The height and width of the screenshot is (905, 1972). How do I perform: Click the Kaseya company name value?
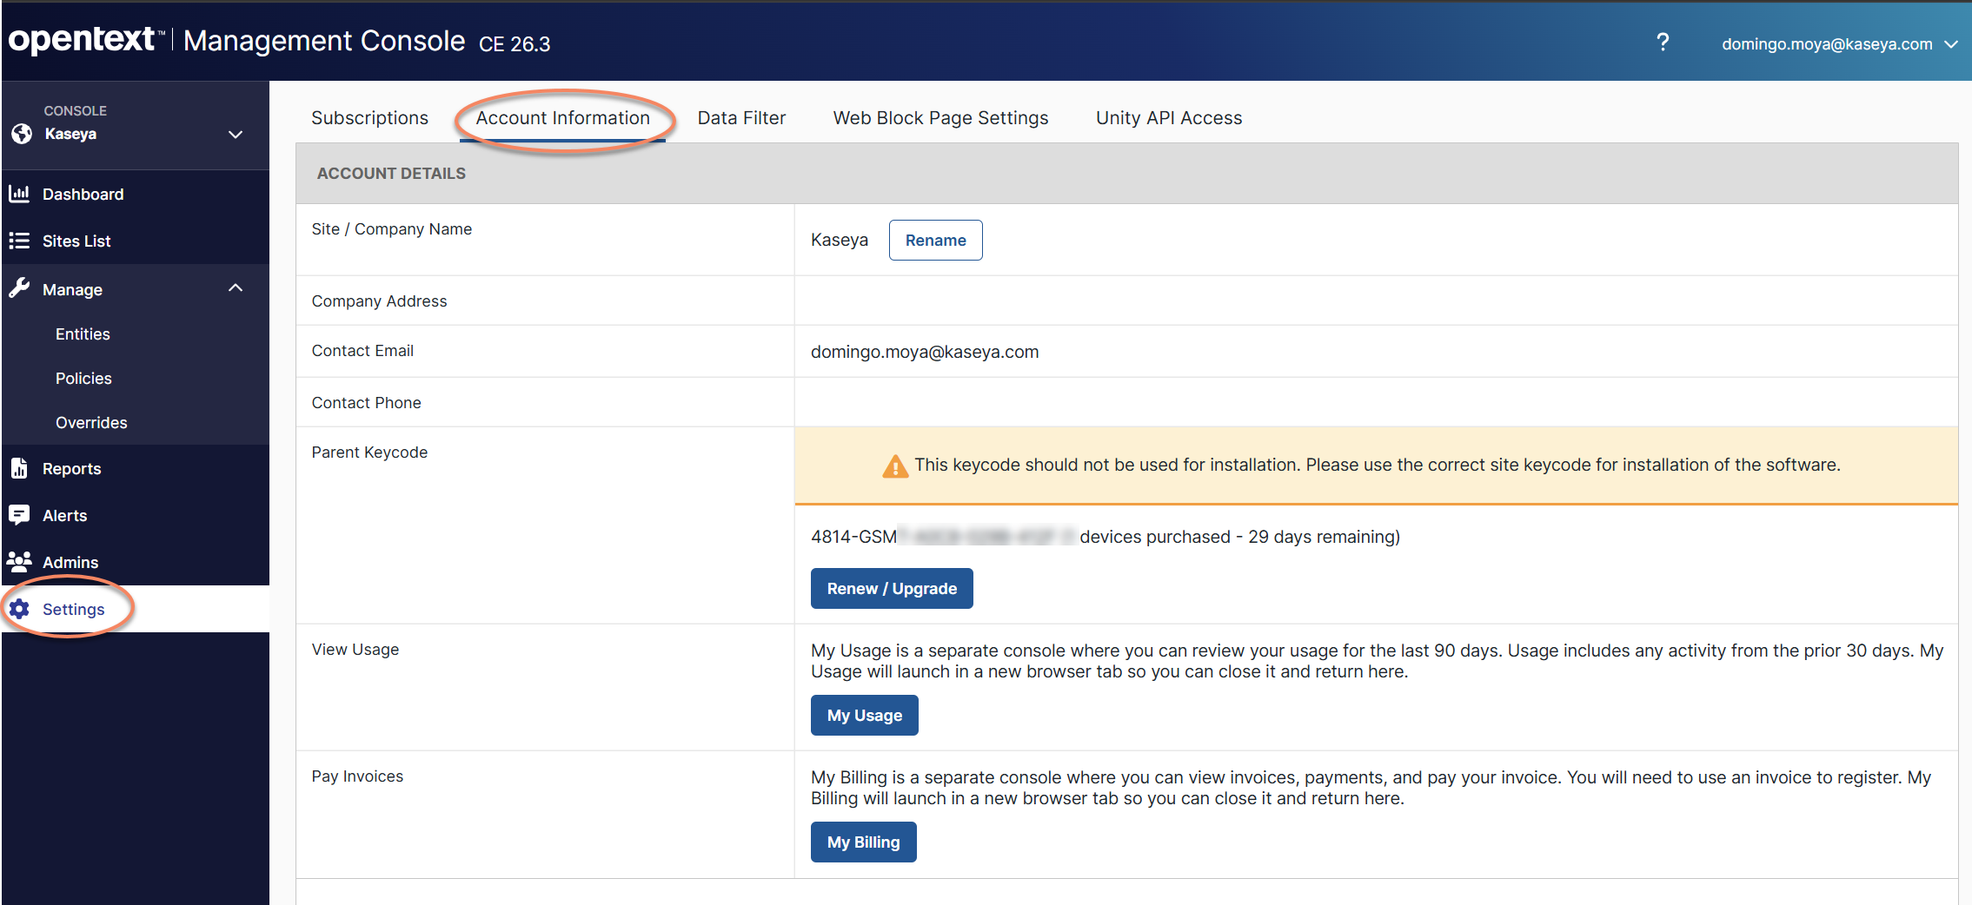(x=840, y=240)
